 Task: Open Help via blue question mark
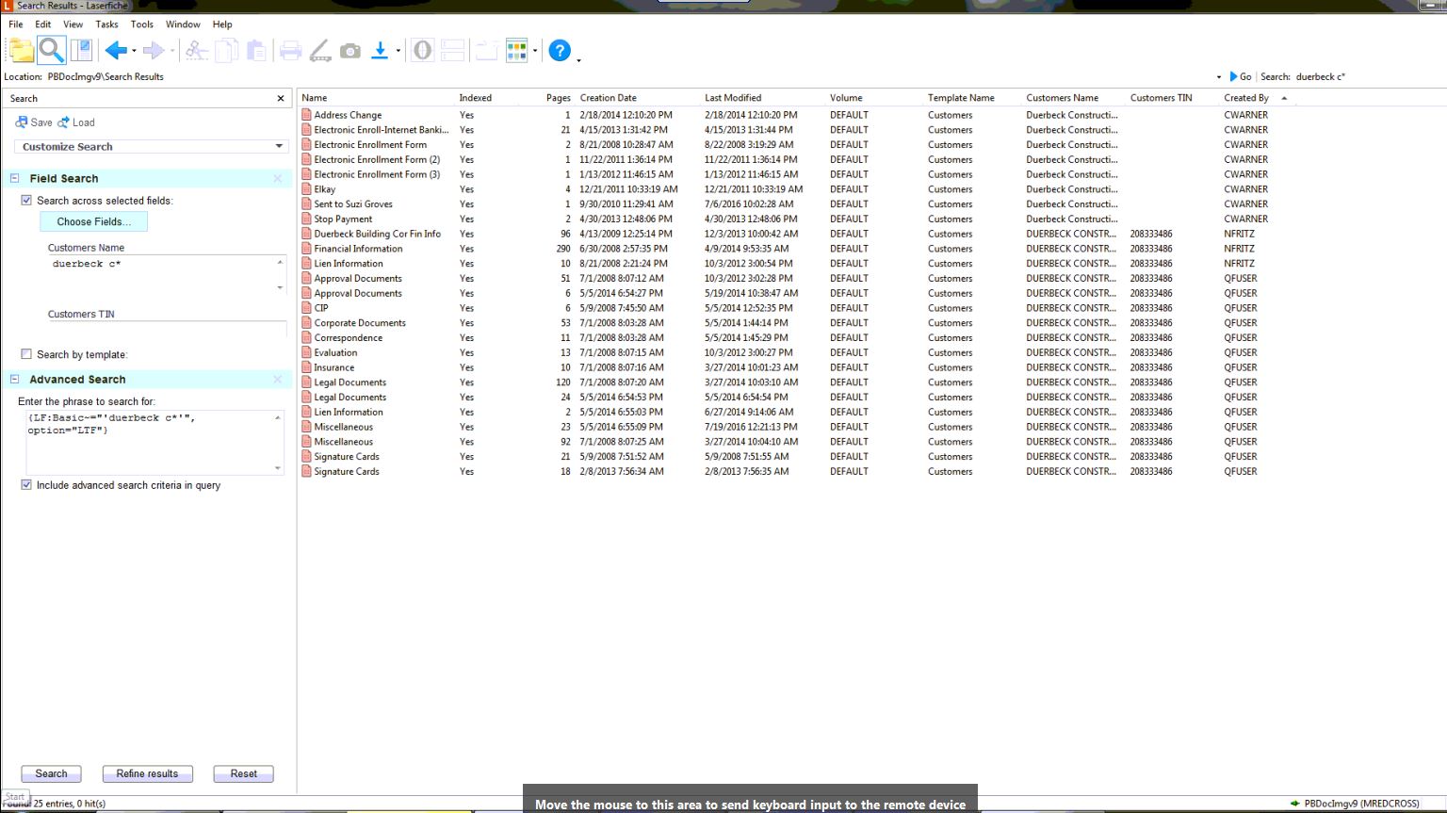pyautogui.click(x=560, y=51)
